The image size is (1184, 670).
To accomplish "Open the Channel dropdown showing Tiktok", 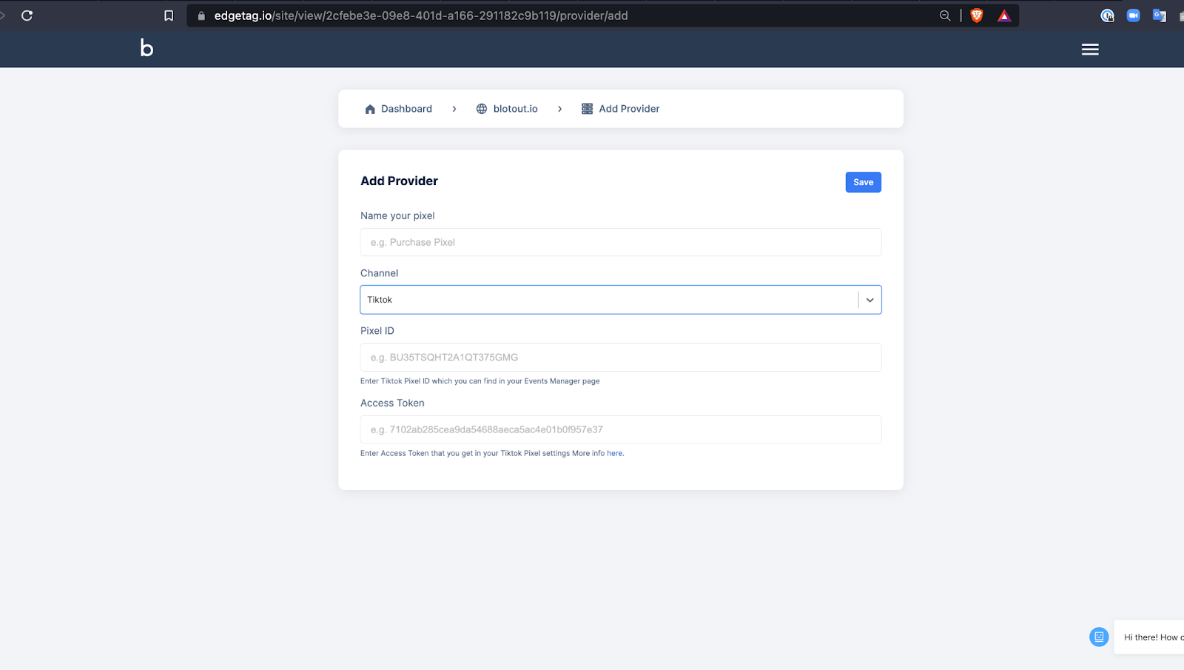I will tap(621, 300).
